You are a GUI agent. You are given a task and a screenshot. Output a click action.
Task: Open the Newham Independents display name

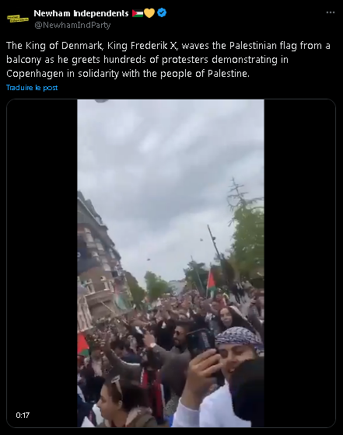click(x=81, y=13)
